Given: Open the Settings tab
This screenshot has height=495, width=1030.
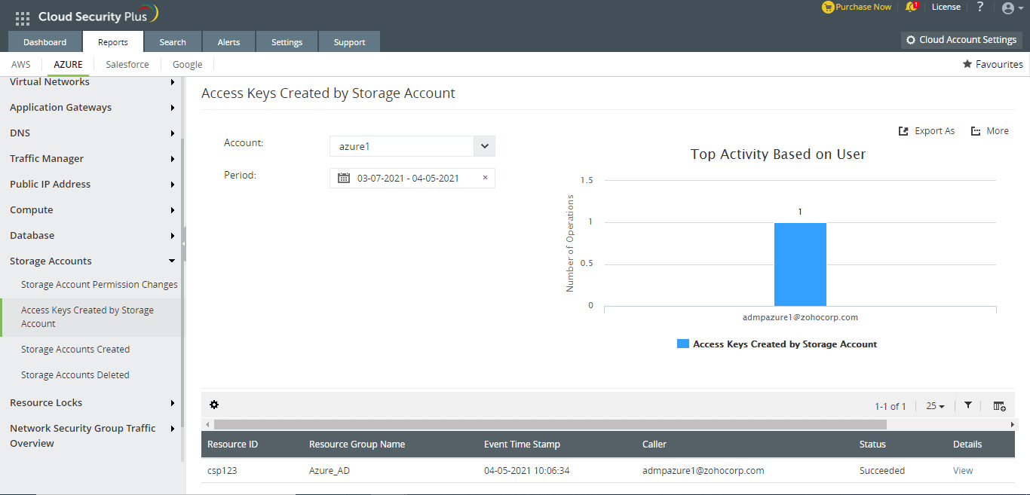Looking at the screenshot, I should 287,42.
